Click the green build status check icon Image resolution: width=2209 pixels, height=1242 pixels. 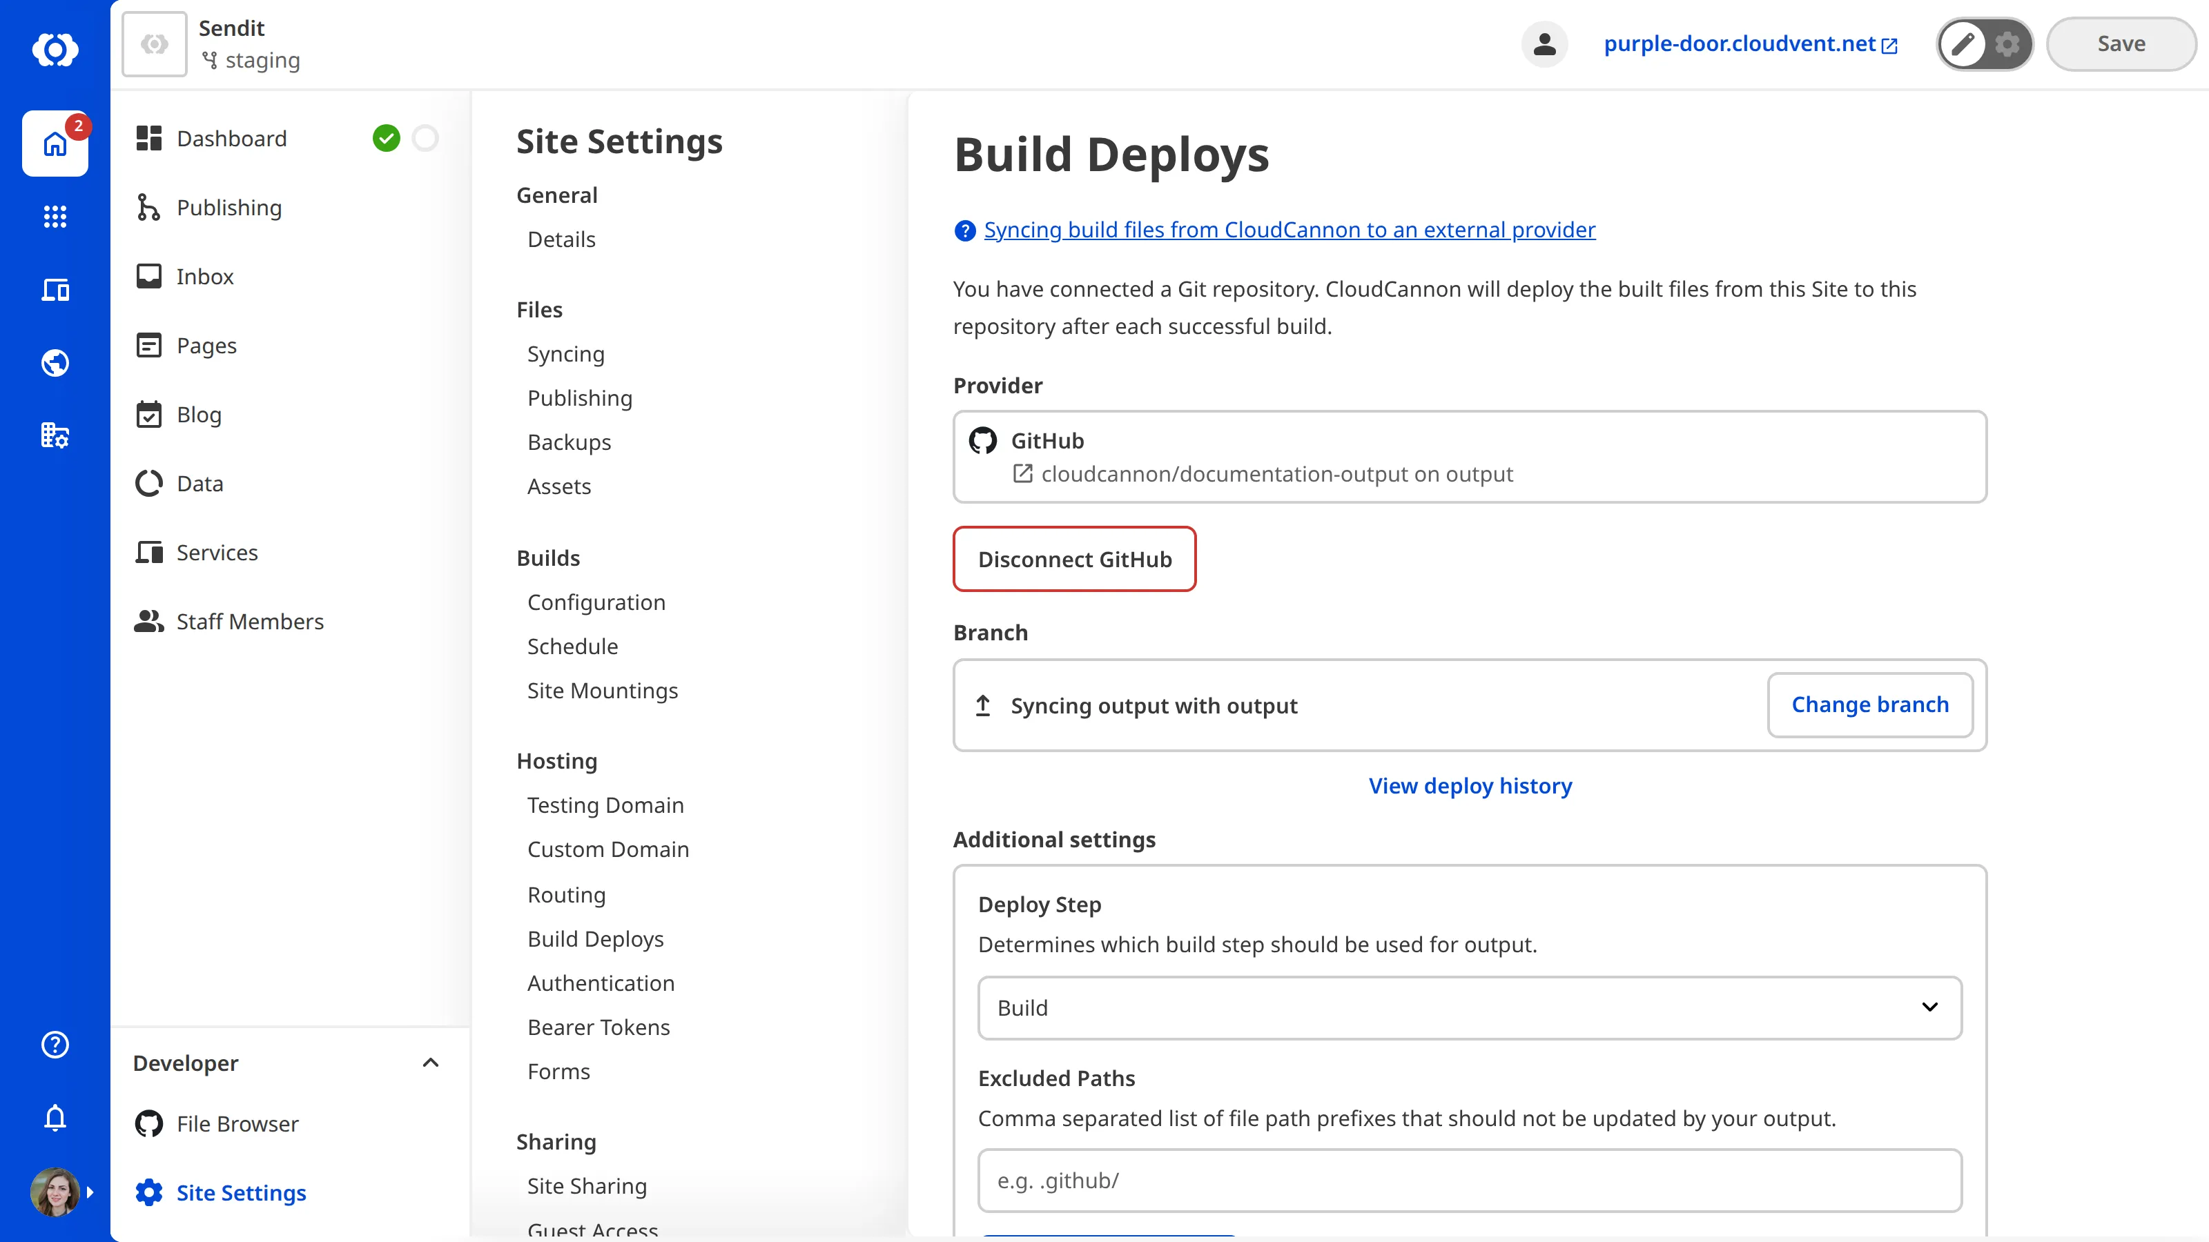386,138
